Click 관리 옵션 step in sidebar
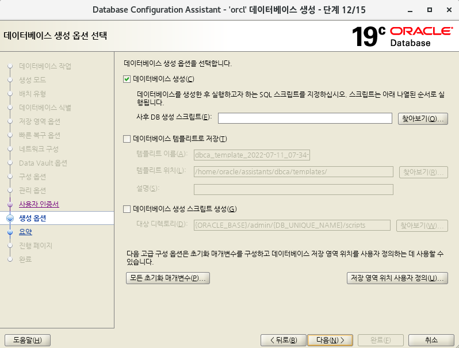This screenshot has width=459, height=348. tap(32, 190)
